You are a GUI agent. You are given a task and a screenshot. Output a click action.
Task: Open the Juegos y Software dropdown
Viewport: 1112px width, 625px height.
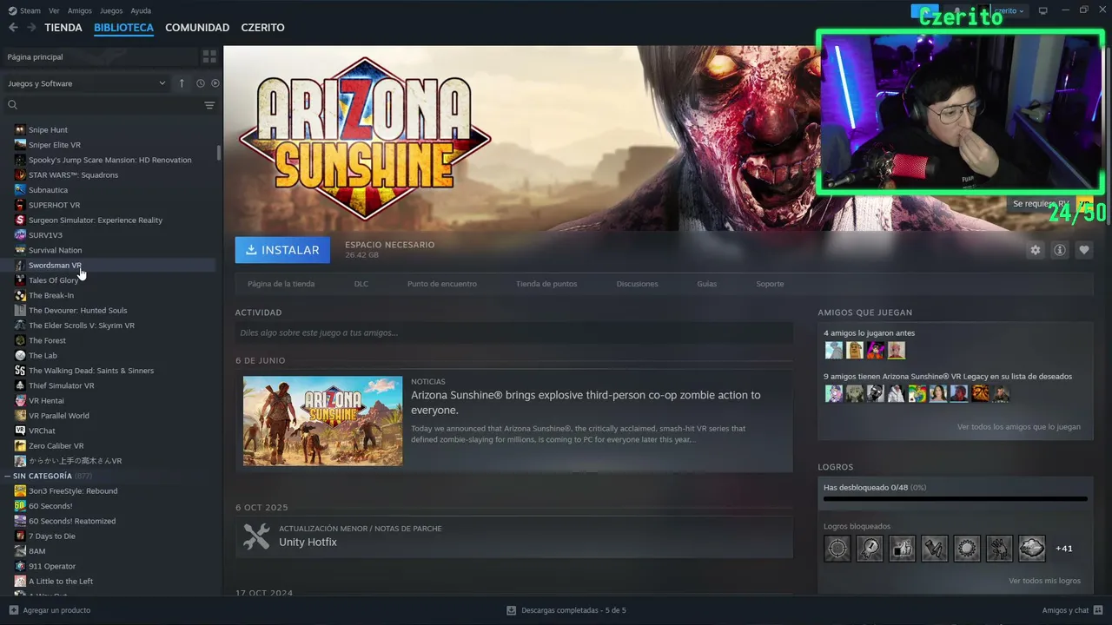[87, 83]
